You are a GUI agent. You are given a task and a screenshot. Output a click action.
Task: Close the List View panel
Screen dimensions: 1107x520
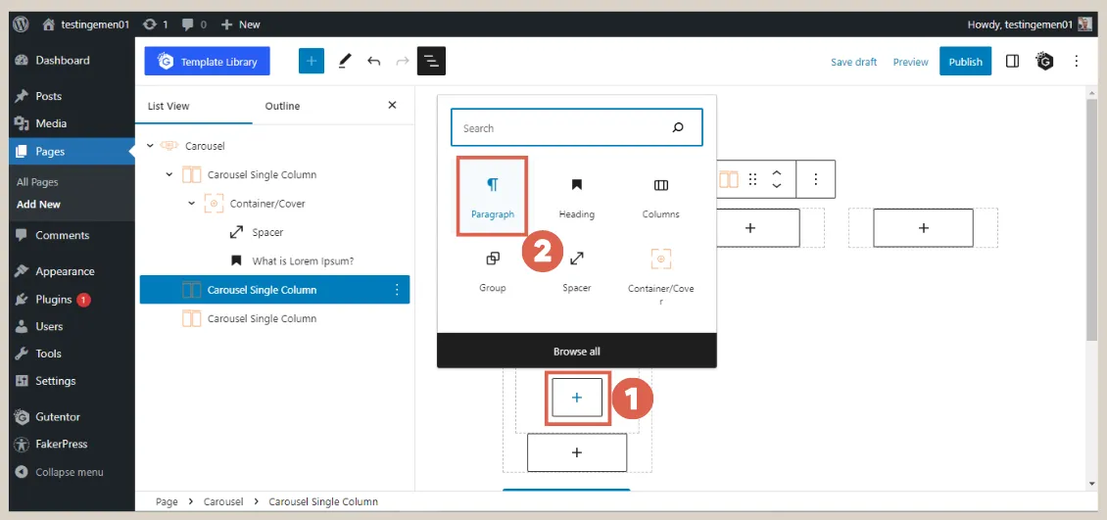coord(392,106)
